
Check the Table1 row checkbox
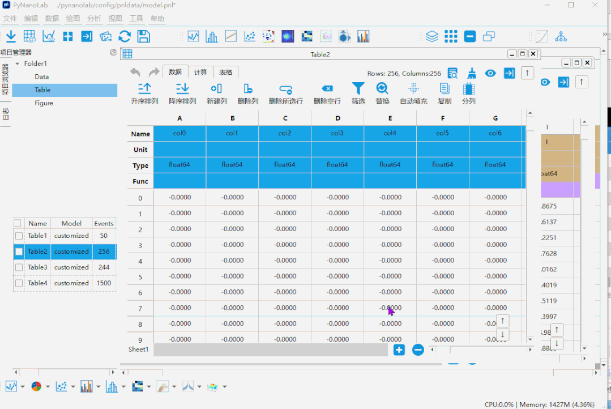(x=19, y=236)
